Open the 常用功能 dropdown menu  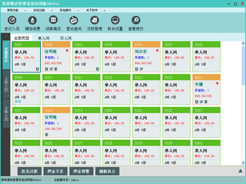pos(17,10)
